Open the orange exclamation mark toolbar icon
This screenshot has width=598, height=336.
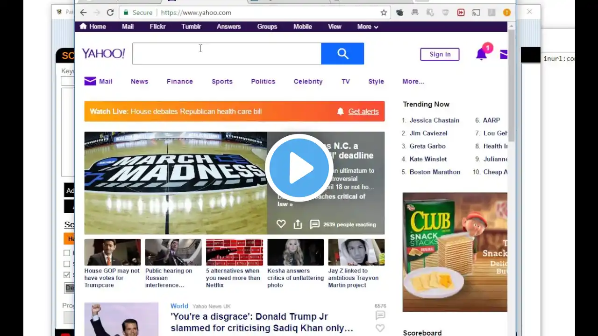[507, 13]
